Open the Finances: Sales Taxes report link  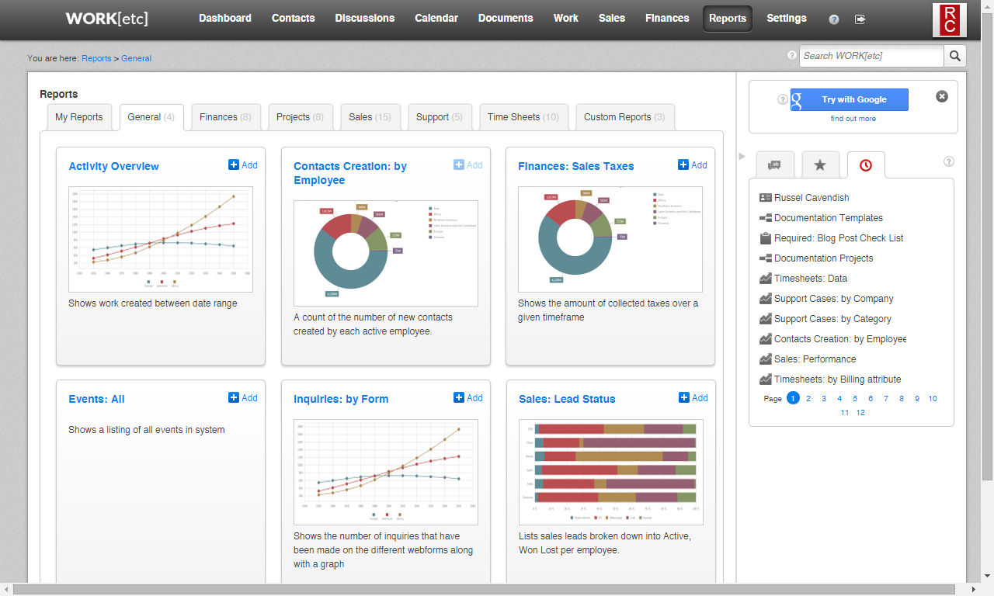575,166
